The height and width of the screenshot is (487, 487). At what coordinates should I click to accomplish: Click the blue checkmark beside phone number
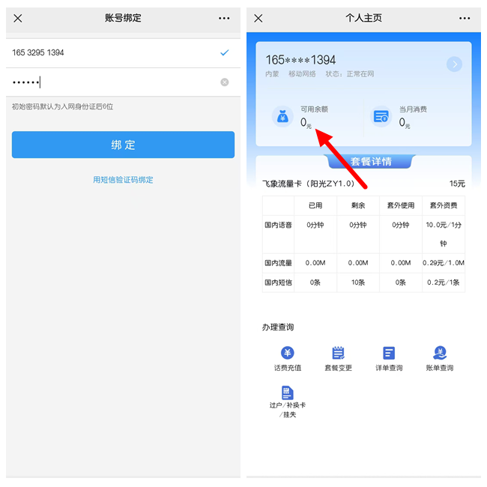pos(224,53)
